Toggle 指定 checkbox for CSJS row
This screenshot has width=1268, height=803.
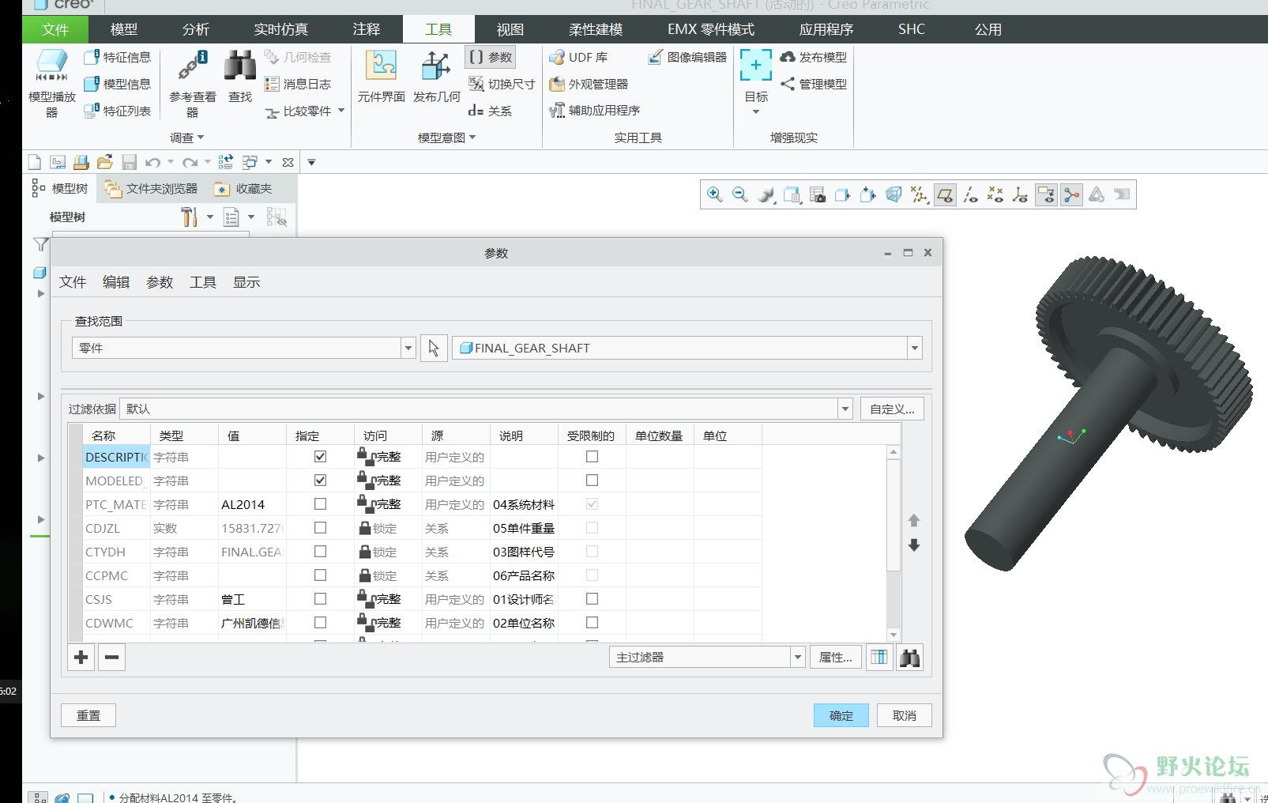[x=320, y=598]
